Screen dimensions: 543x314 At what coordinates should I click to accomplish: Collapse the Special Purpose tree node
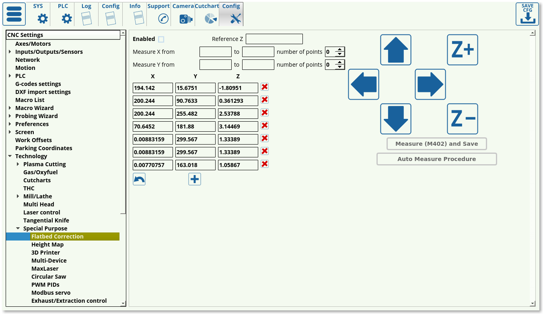pos(18,228)
